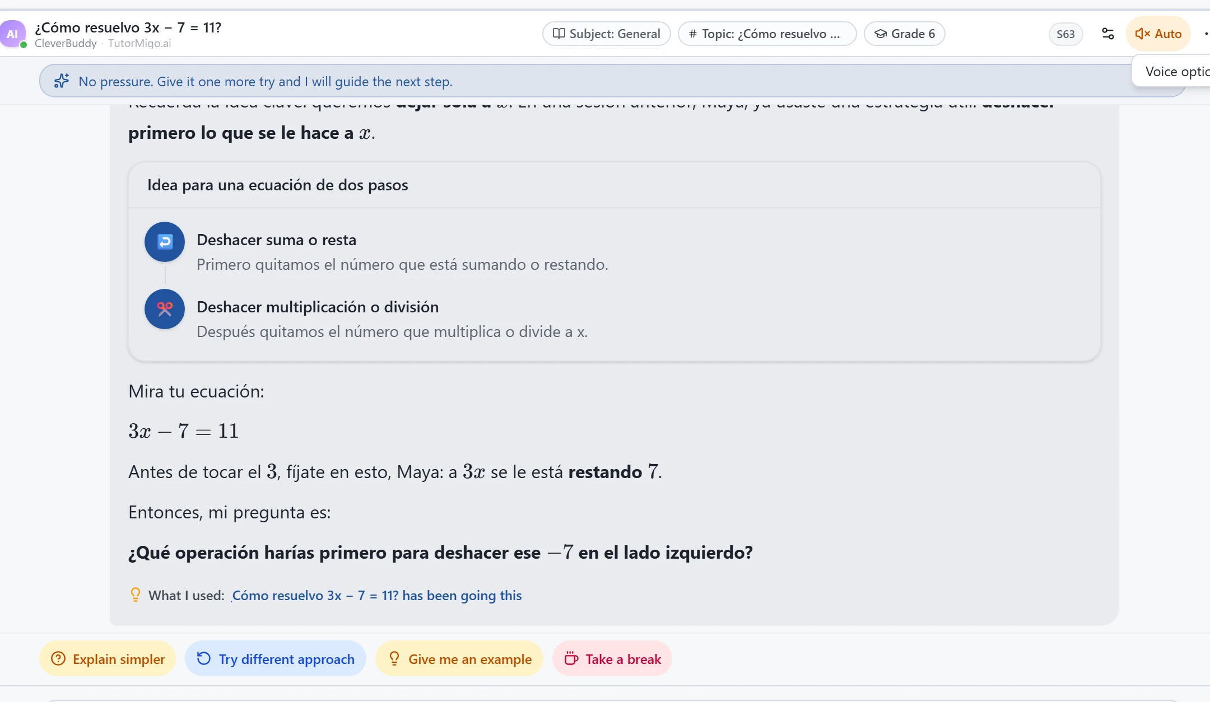Image resolution: width=1210 pixels, height=702 pixels.
Task: Click the scissors icon for Deshacer multiplicación
Action: pyautogui.click(x=165, y=309)
